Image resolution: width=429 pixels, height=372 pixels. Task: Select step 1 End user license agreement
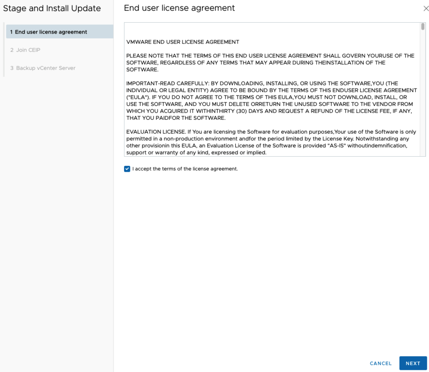pyautogui.click(x=59, y=32)
